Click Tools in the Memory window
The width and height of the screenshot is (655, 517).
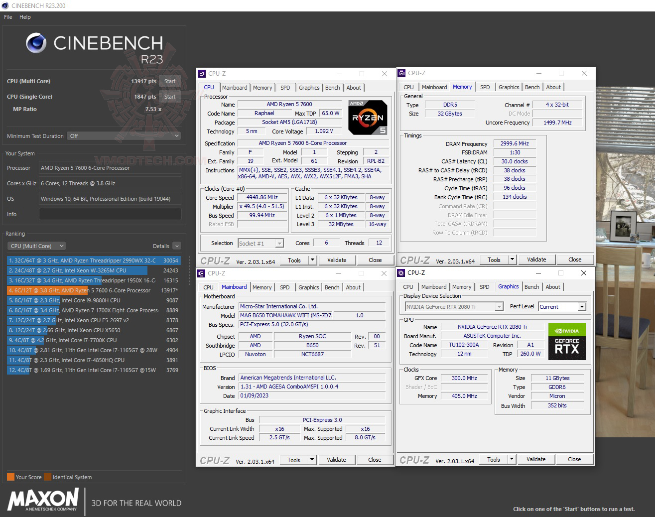tap(494, 259)
